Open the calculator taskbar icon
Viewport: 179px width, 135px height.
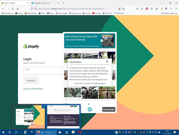[x=25, y=132]
